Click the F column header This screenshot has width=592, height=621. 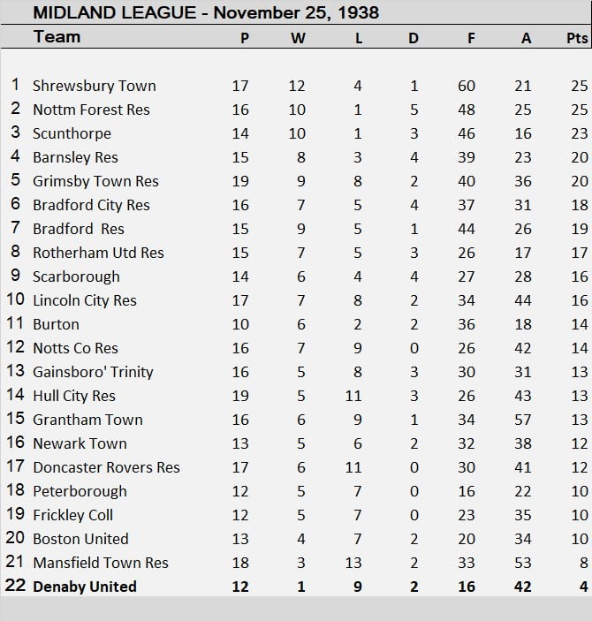467,38
